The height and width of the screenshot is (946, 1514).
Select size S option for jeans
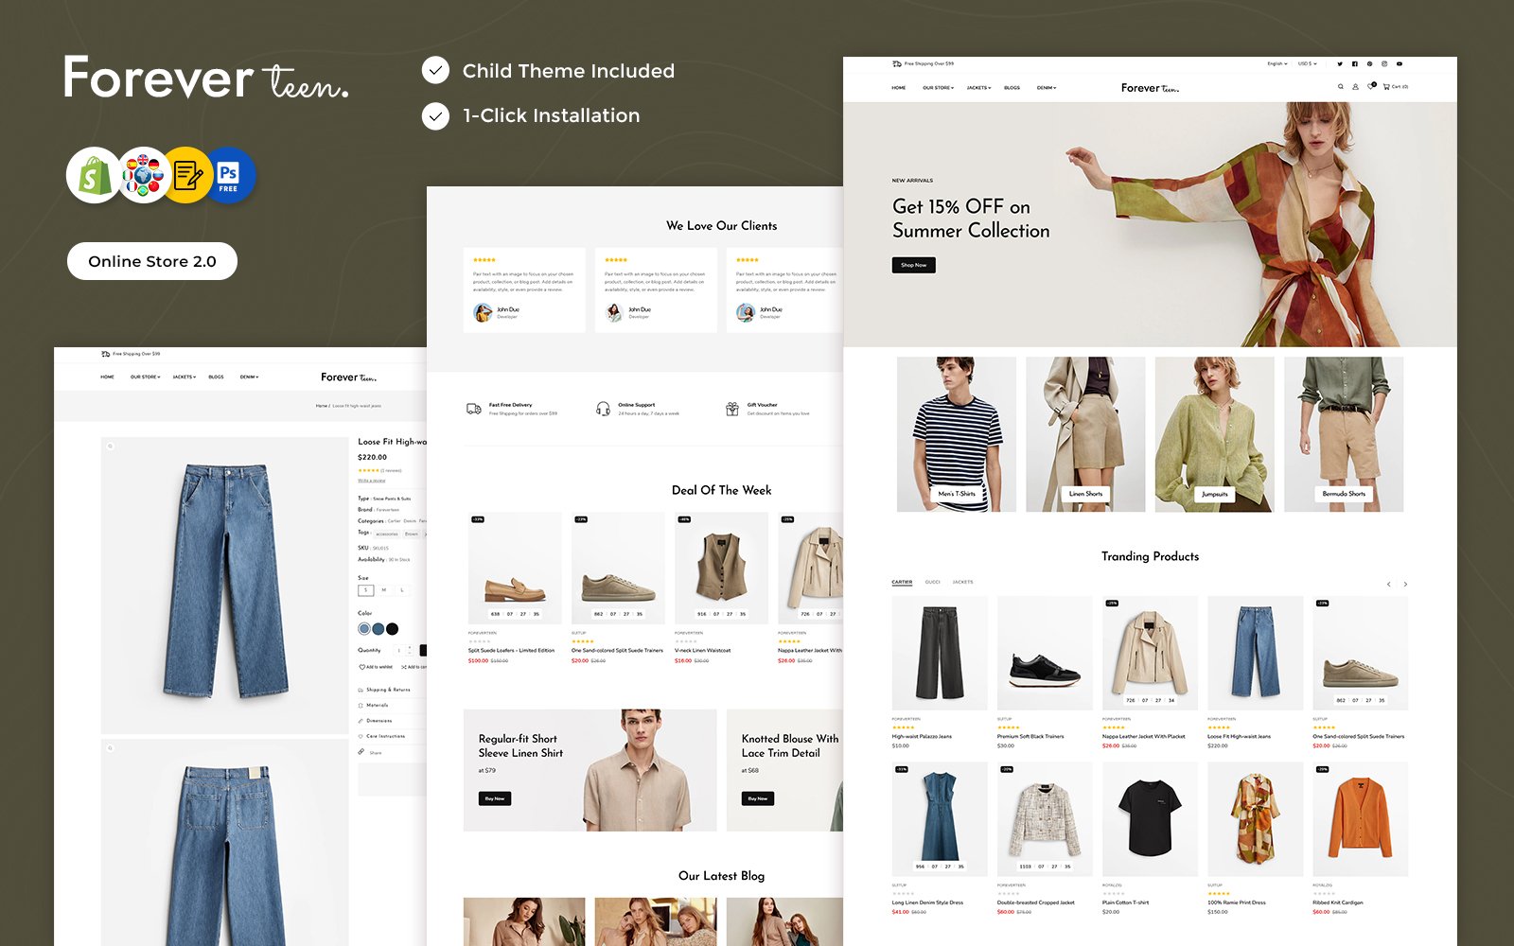tap(366, 590)
